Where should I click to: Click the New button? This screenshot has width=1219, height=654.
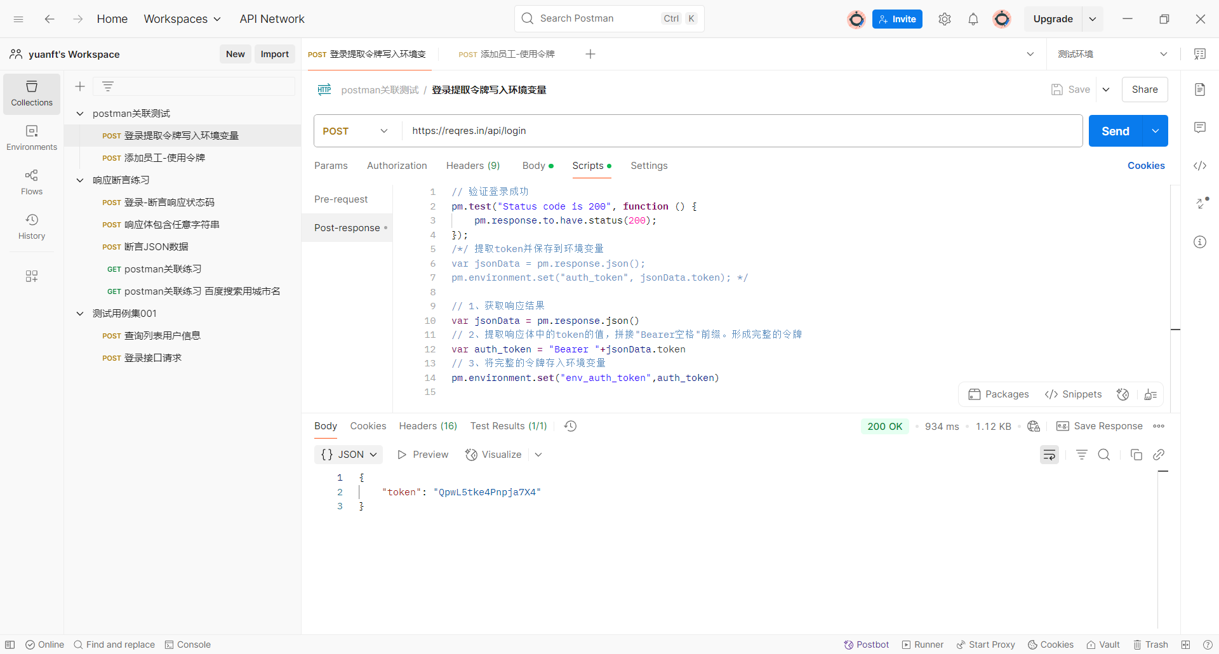pyautogui.click(x=235, y=54)
